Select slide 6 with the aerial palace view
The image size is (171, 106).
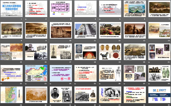135,9
